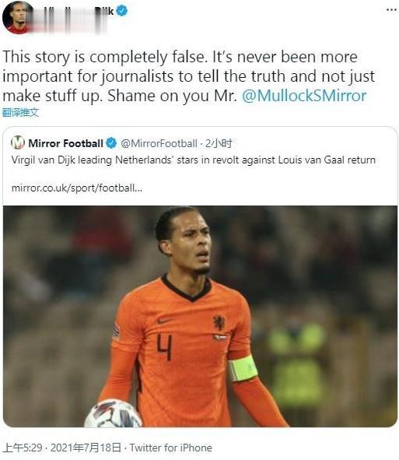Image resolution: width=399 pixels, height=460 pixels.
Task: Open the Mirror Football account name
Action: (x=65, y=143)
